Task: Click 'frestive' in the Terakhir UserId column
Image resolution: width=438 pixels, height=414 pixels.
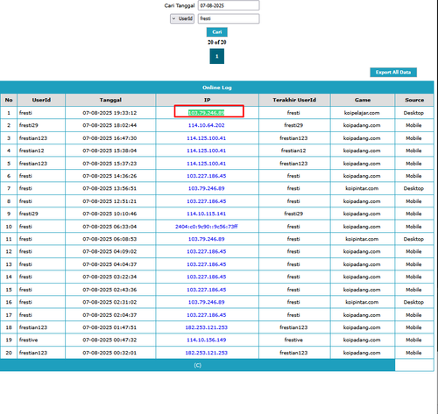Action: coord(293,340)
